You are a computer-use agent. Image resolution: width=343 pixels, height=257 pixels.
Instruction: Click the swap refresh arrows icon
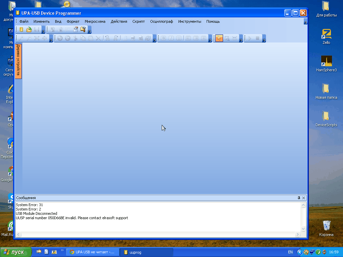[148, 38]
